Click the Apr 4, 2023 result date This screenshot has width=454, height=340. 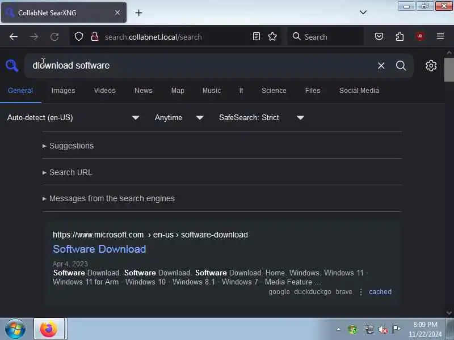point(70,263)
